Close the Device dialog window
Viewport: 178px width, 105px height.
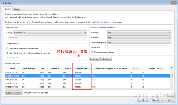174,3
